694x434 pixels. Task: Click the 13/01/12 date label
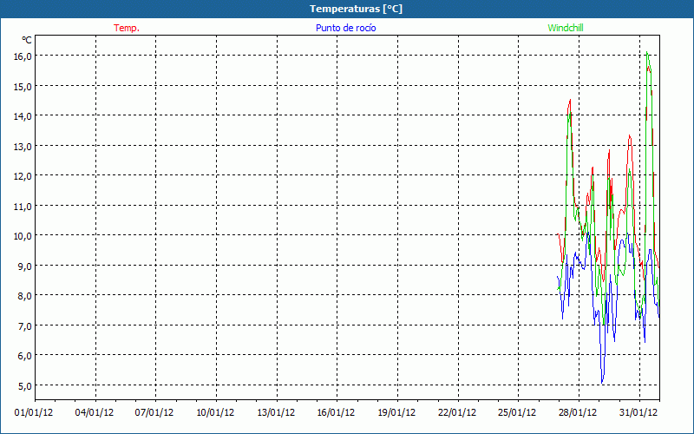coord(276,413)
